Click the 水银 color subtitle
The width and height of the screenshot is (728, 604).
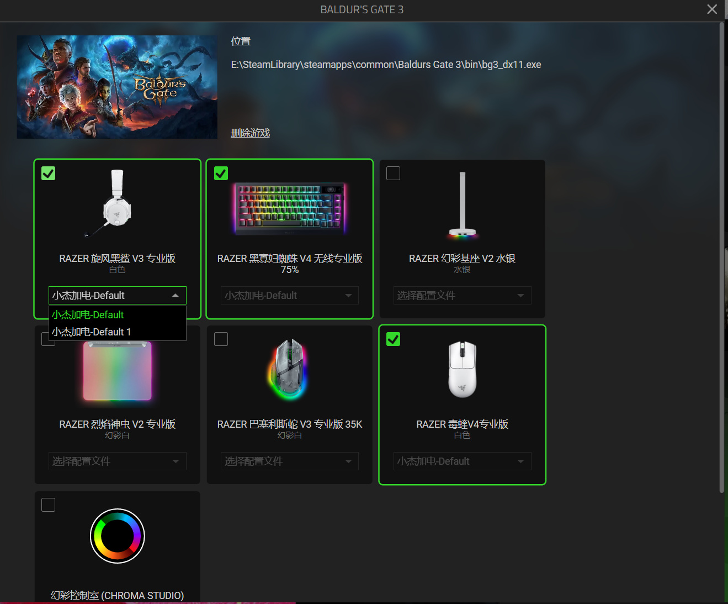(463, 270)
